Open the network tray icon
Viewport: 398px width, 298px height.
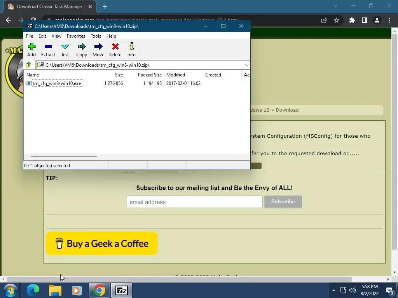click(343, 290)
